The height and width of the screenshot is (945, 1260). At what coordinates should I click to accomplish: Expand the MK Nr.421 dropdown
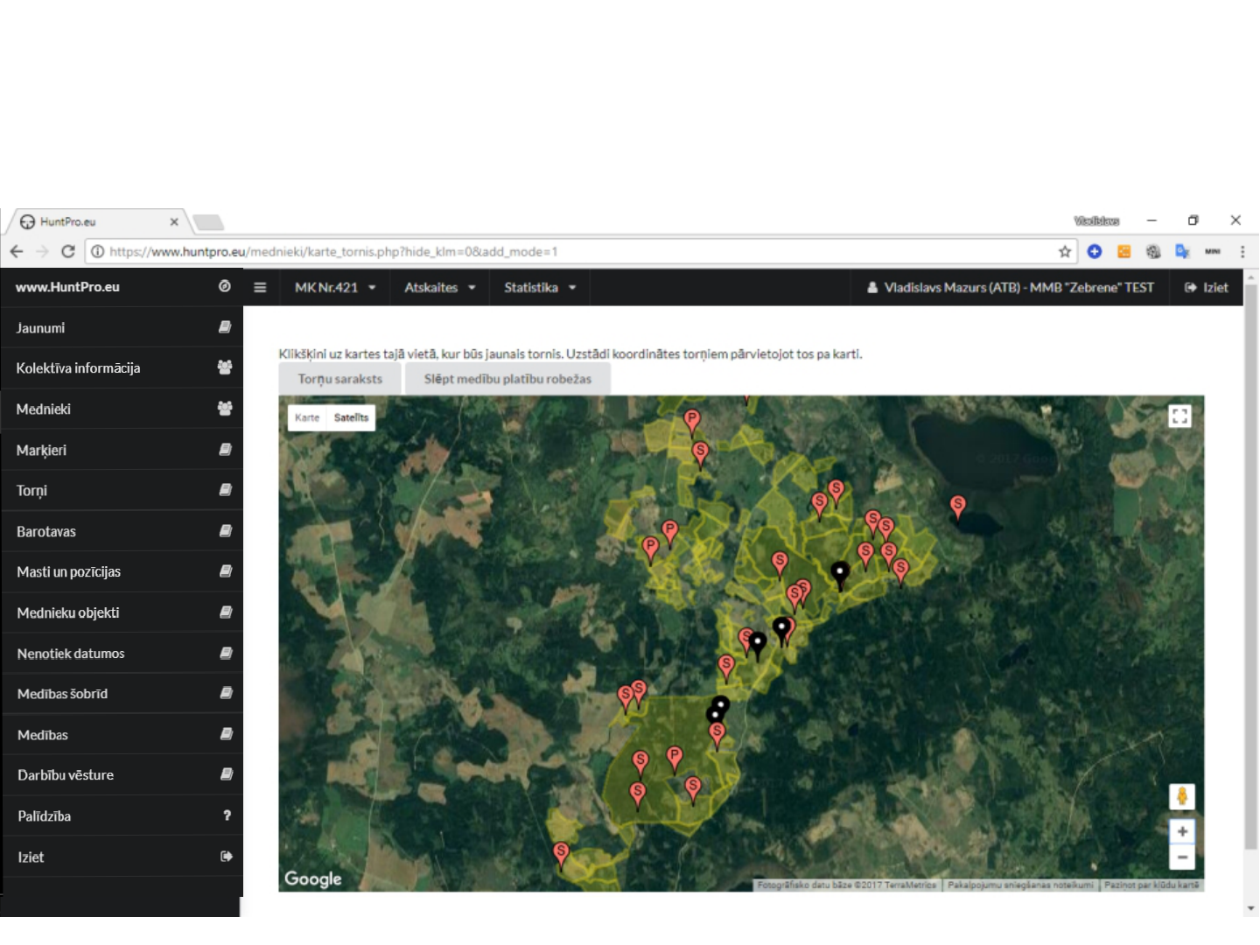(x=335, y=287)
